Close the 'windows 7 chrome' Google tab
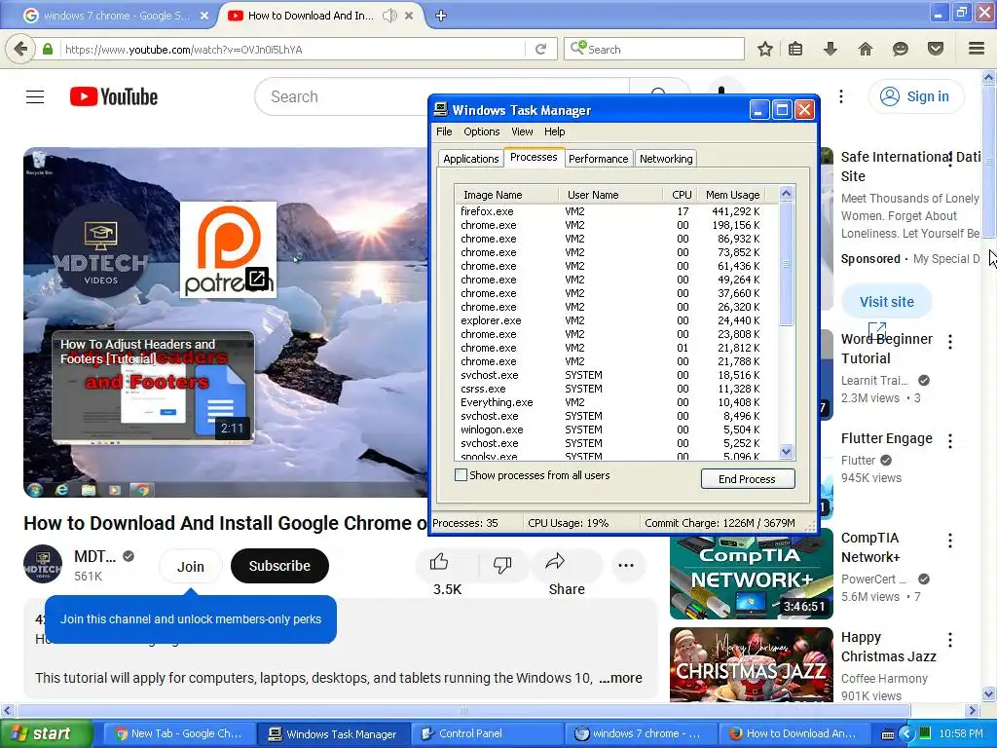 [204, 16]
